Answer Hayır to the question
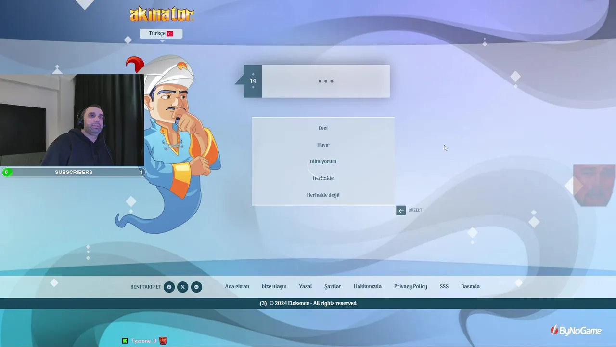The width and height of the screenshot is (616, 347). (x=323, y=145)
